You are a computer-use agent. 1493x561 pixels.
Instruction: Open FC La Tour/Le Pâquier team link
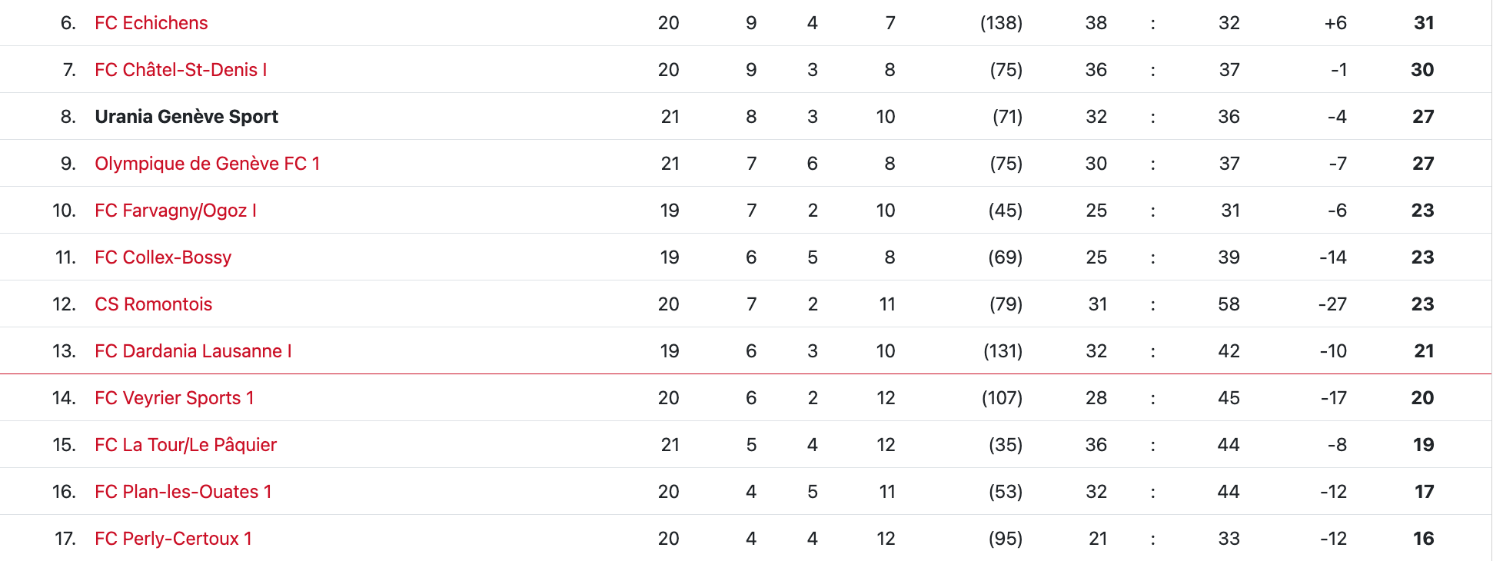pos(185,445)
